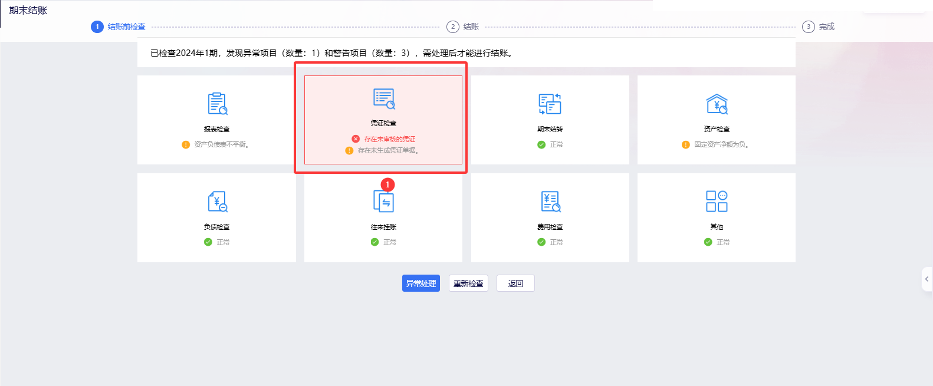Screen dimensions: 933x386
Task: Click the 资产负债表不平衡 warning text
Action: click(x=222, y=144)
